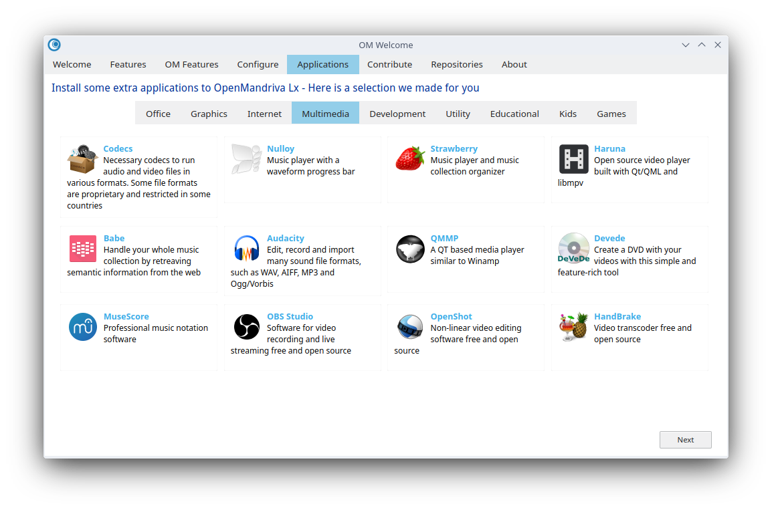Click the Codecs package box icon
772x510 pixels.
[83, 159]
